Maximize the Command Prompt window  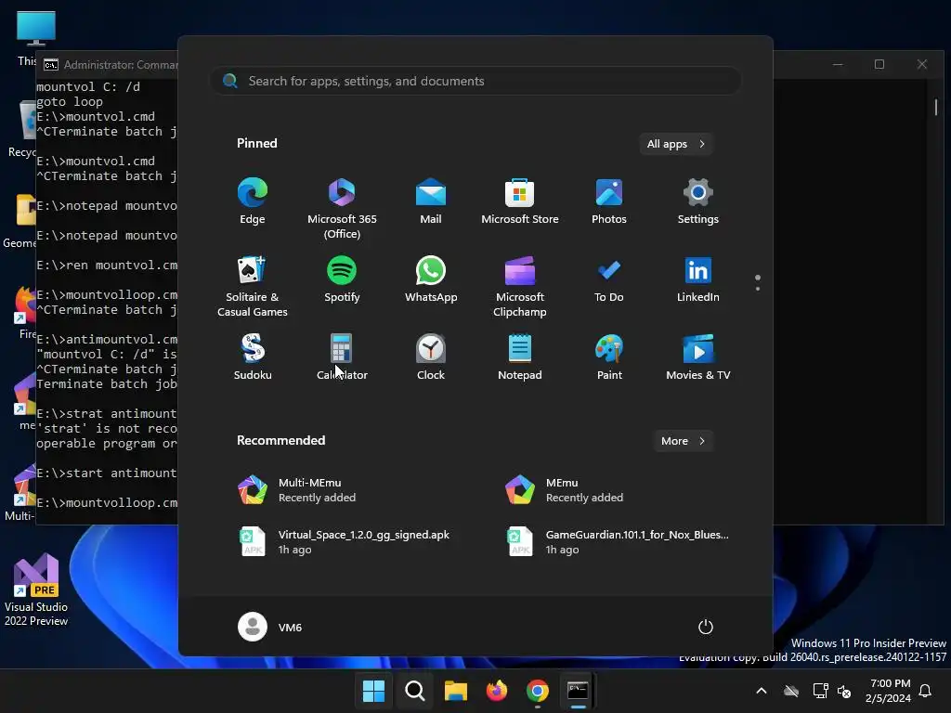point(879,64)
